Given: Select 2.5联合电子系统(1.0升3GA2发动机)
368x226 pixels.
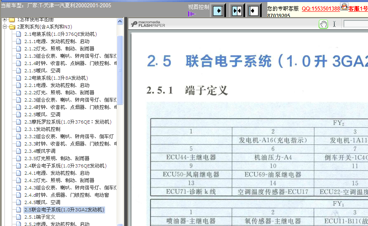Looking at the screenshot, I should point(64,210).
